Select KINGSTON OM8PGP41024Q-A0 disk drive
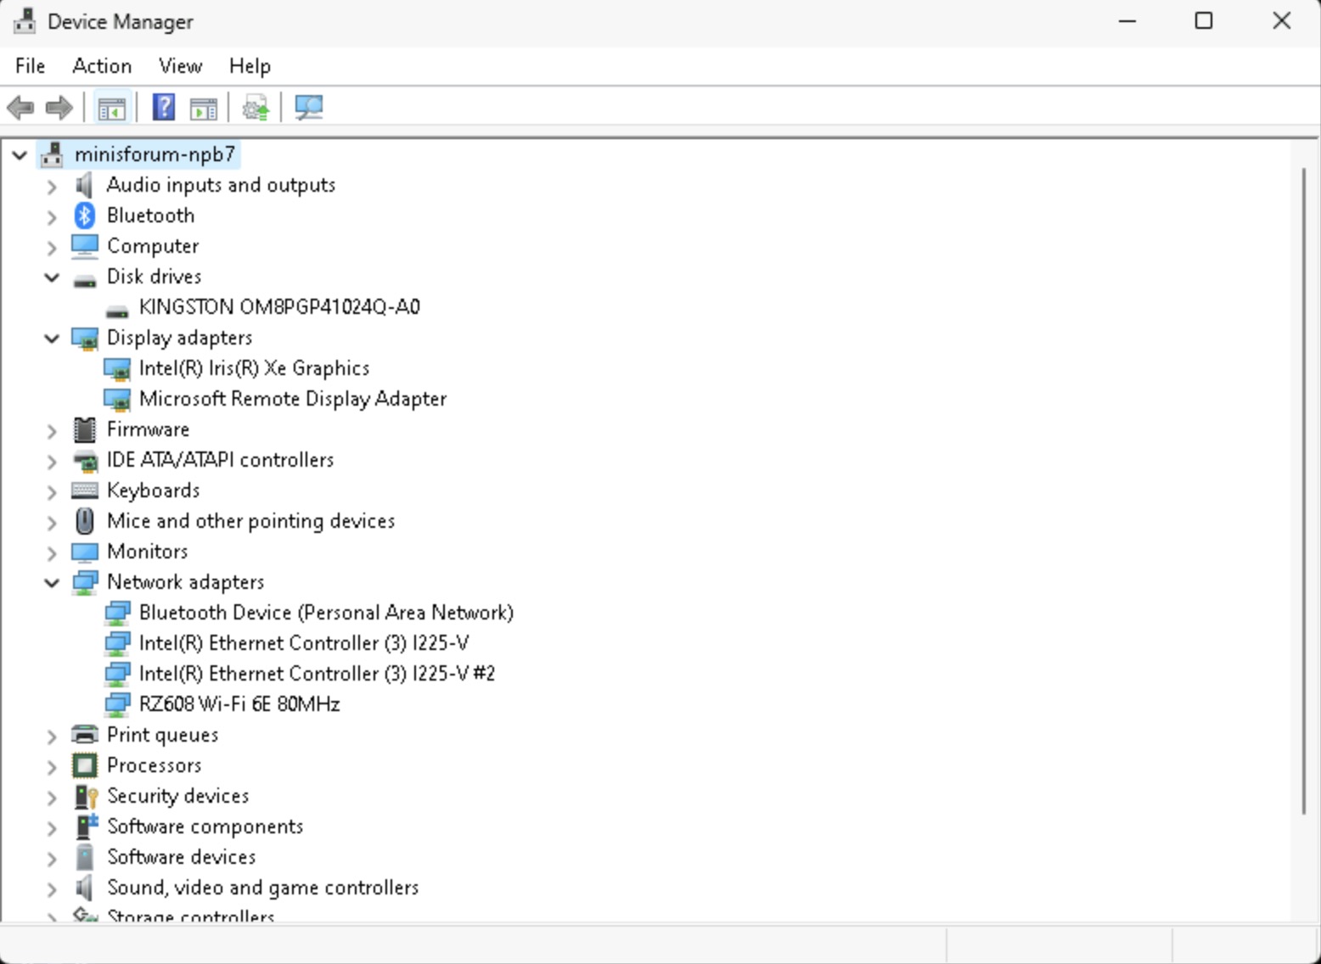The width and height of the screenshot is (1321, 964). (279, 307)
